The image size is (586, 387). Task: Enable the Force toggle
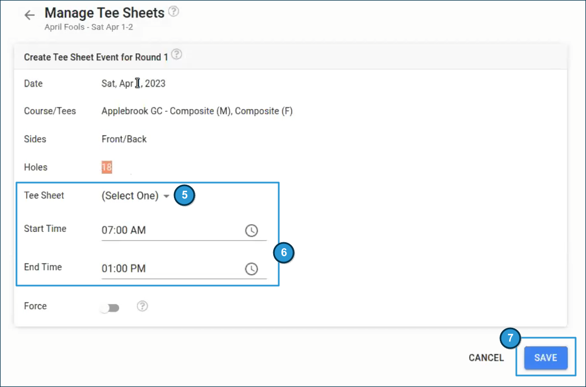pos(109,306)
